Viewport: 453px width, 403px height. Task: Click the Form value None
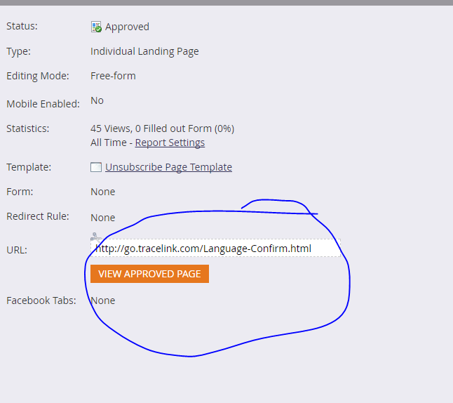pos(102,192)
